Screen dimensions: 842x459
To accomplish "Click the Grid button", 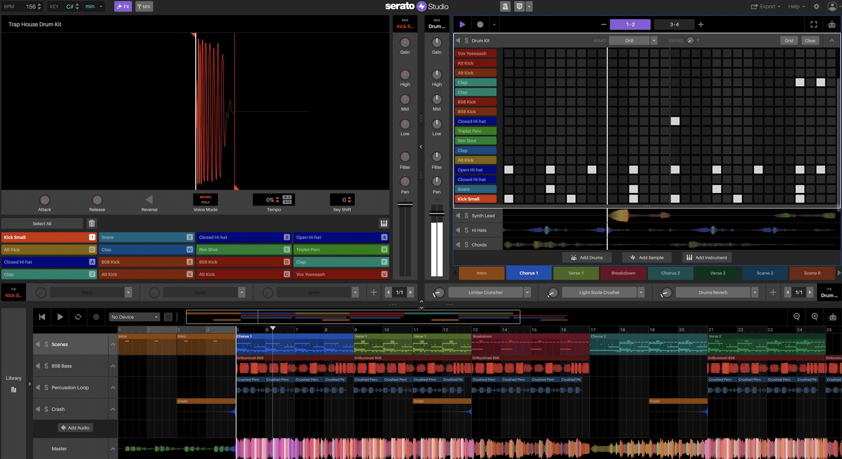I will tap(789, 40).
